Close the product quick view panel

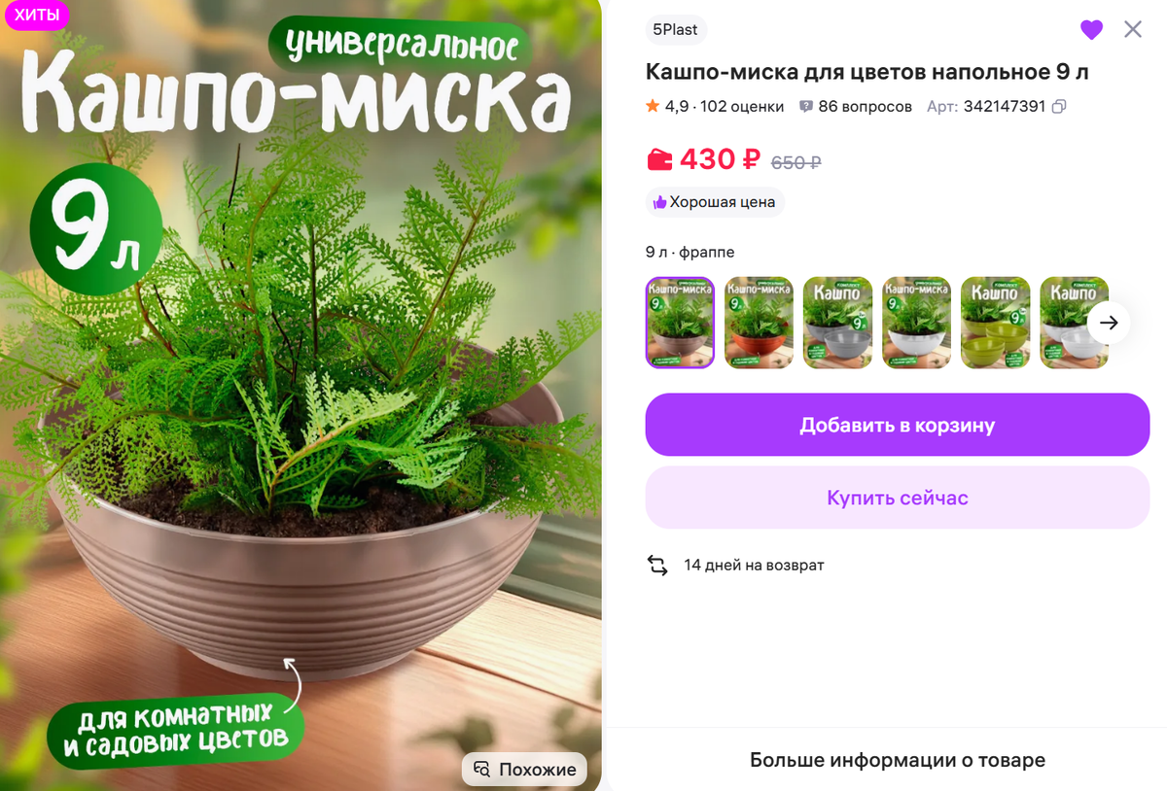[x=1133, y=29]
